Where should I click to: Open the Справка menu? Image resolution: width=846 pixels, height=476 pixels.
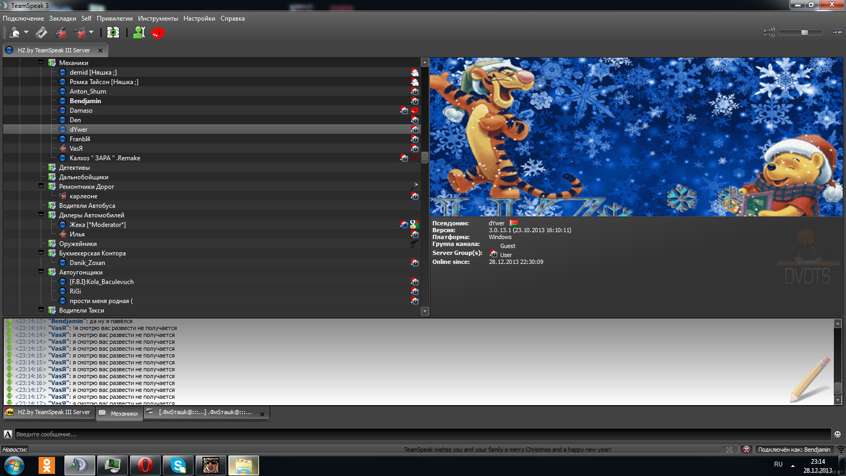point(233,19)
